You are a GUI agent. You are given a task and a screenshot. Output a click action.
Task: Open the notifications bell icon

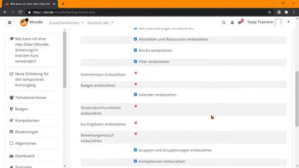232,23
